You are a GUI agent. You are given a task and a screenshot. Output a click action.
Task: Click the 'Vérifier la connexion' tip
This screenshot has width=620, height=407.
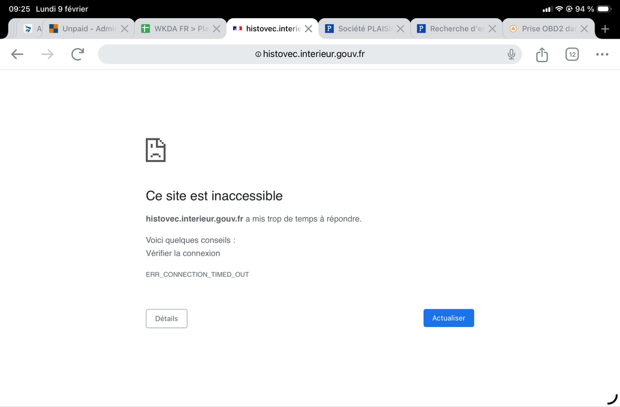(183, 253)
